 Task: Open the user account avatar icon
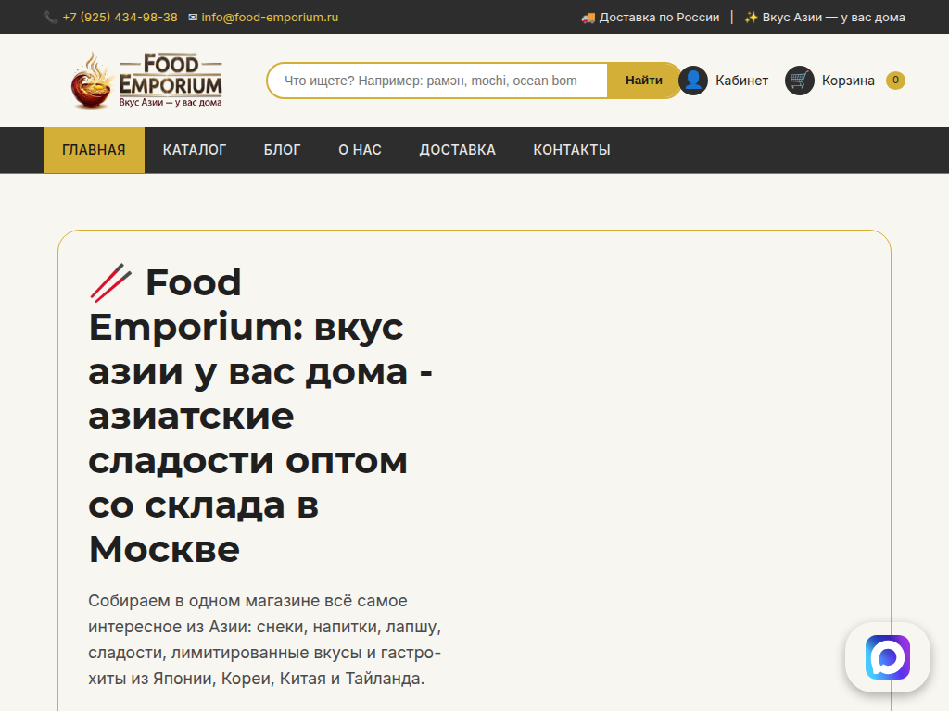[x=693, y=81]
